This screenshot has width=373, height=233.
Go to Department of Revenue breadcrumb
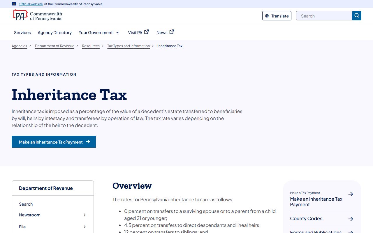(x=54, y=46)
